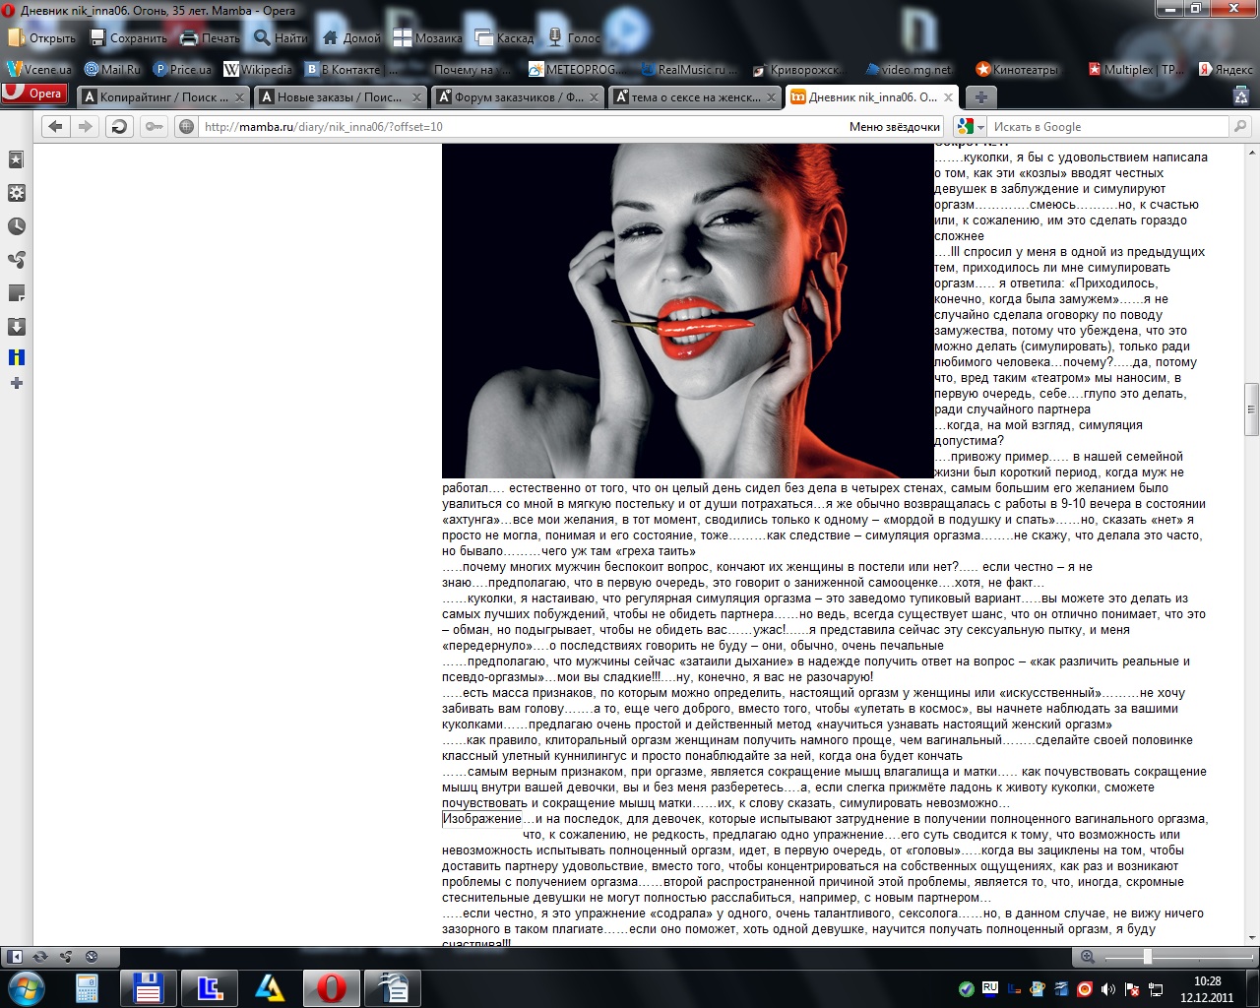Open the closed tabs trash icon
Viewport: 1260px width, 1008px height.
coord(1241,96)
